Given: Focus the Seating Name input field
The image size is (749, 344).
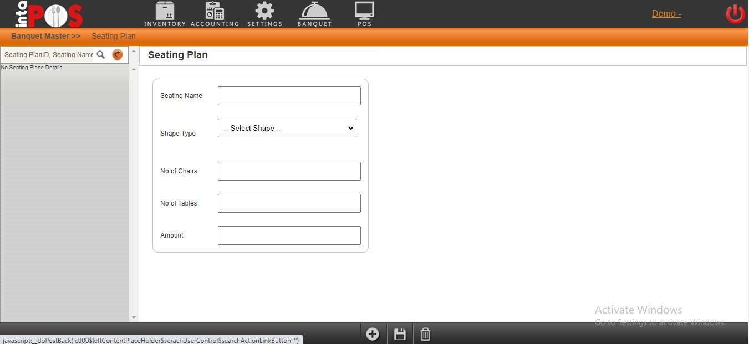Looking at the screenshot, I should click(289, 96).
